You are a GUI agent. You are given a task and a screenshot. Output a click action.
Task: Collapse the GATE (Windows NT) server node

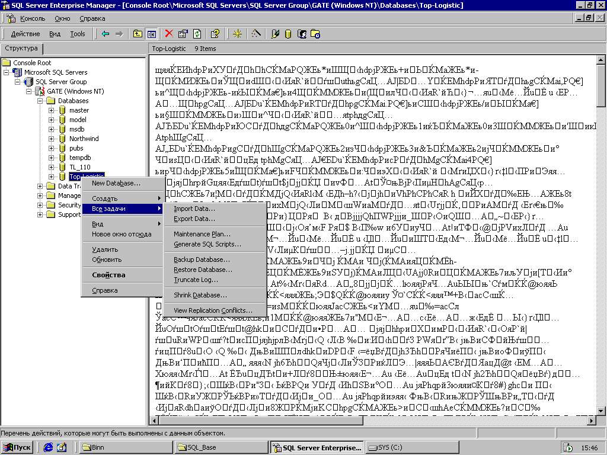pyautogui.click(x=28, y=91)
